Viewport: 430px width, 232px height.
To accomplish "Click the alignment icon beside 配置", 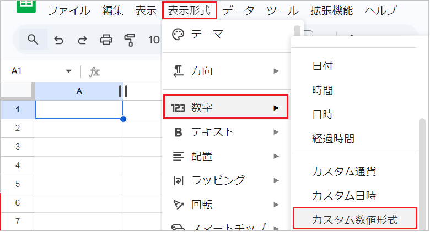I will tap(178, 157).
